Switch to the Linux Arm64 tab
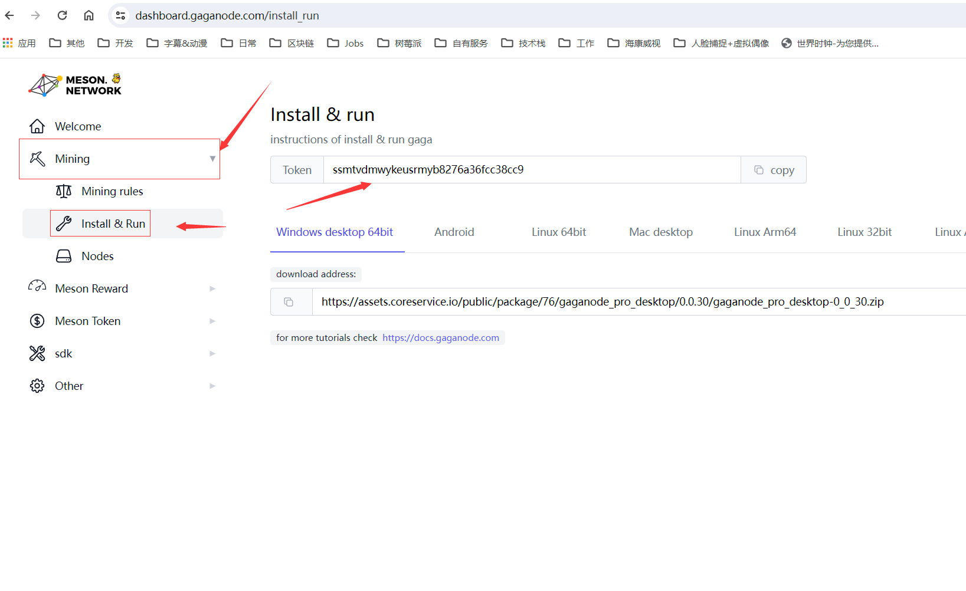The width and height of the screenshot is (966, 591). coord(765,232)
